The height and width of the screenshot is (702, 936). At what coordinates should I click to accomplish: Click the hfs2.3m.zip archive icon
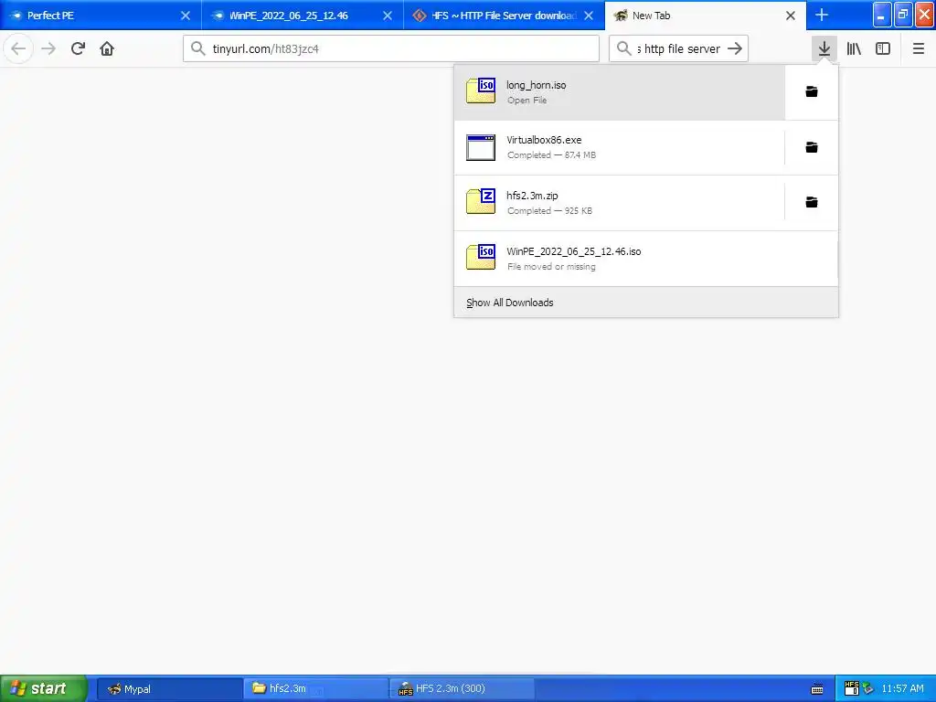481,202
